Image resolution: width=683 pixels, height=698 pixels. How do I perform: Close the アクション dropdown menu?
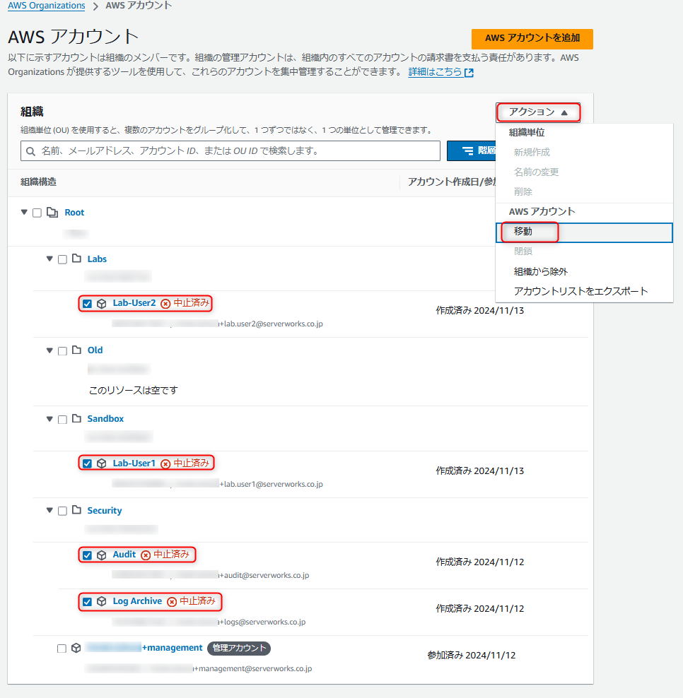pos(538,112)
